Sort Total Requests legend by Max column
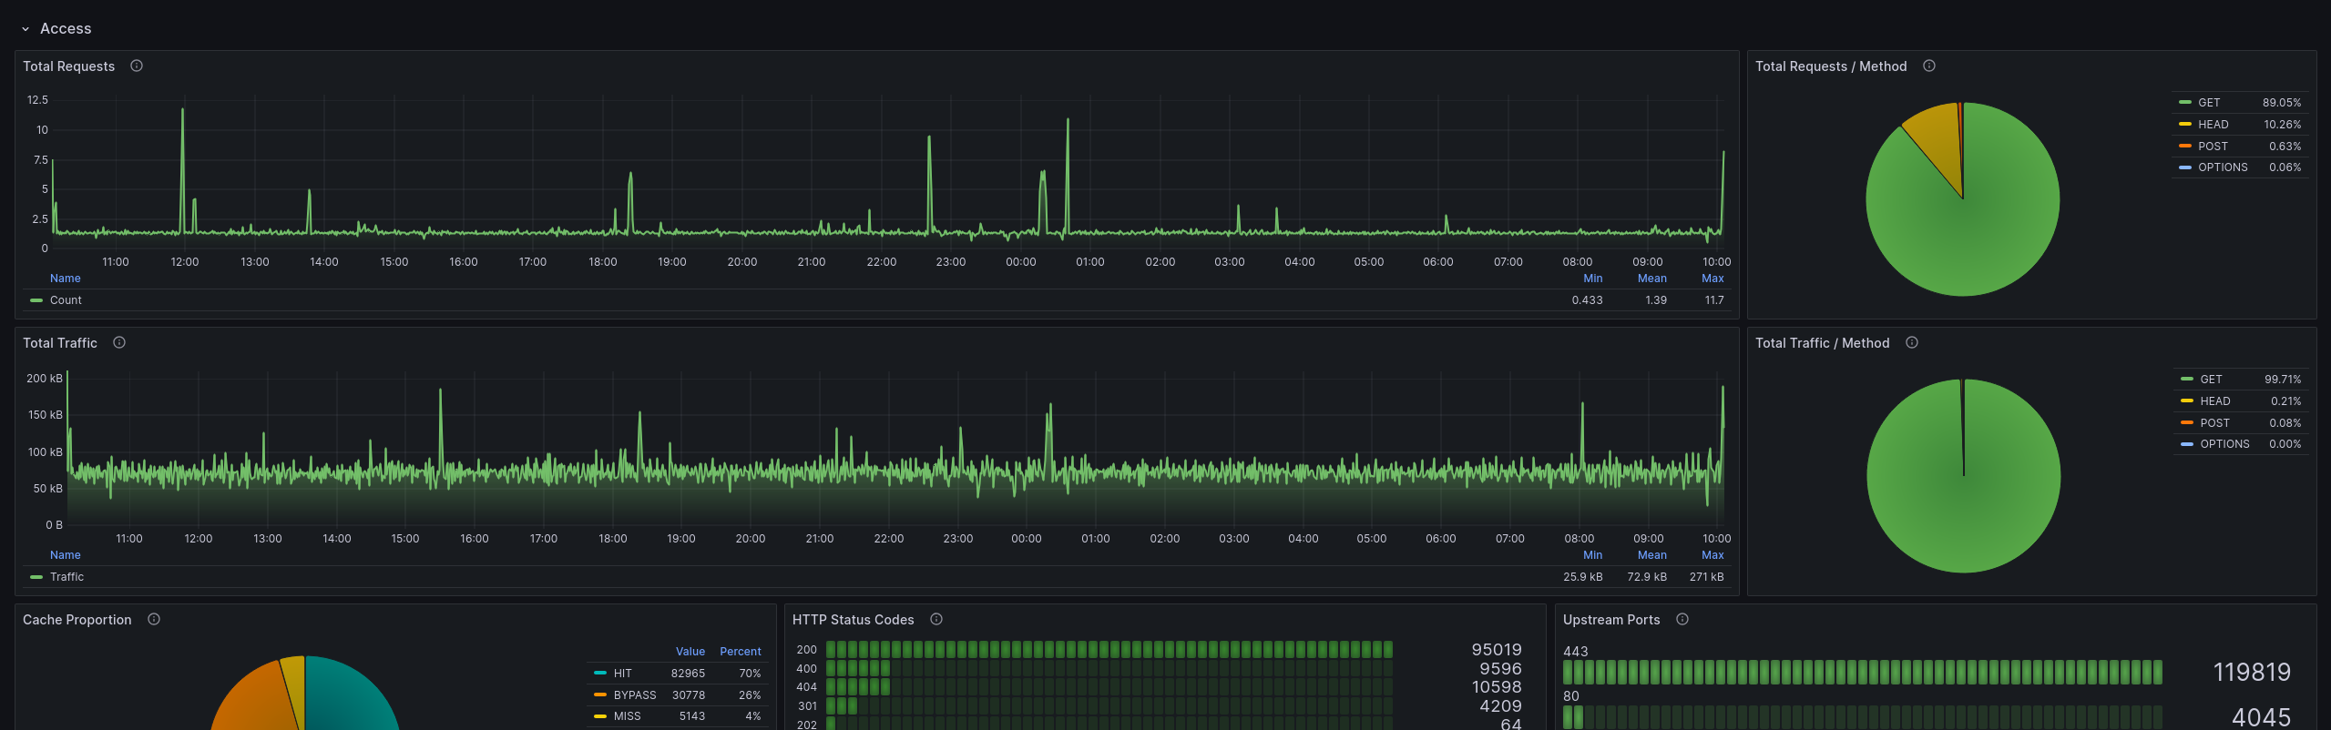This screenshot has width=2331, height=730. tap(1712, 279)
